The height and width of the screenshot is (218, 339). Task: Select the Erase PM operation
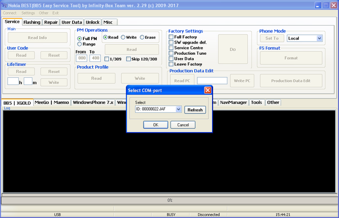pos(142,37)
